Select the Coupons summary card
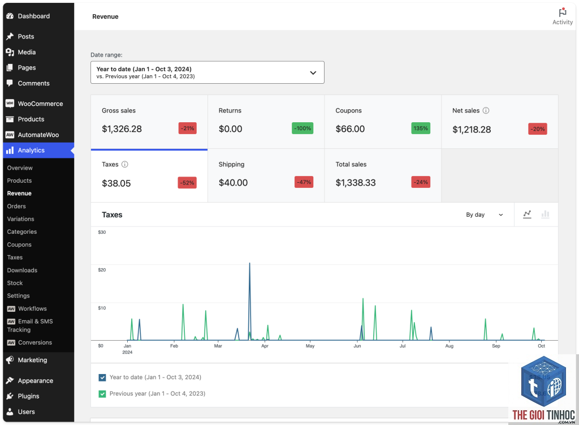This screenshot has height=425, width=579. tap(383, 122)
